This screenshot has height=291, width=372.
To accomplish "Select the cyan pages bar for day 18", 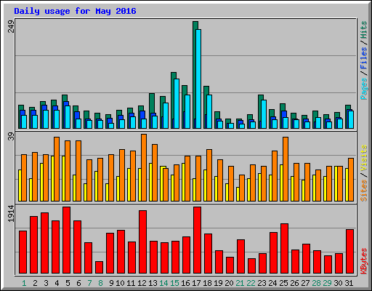I will click(x=209, y=111).
